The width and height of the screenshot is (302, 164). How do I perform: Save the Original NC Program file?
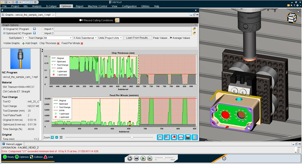[34, 29]
